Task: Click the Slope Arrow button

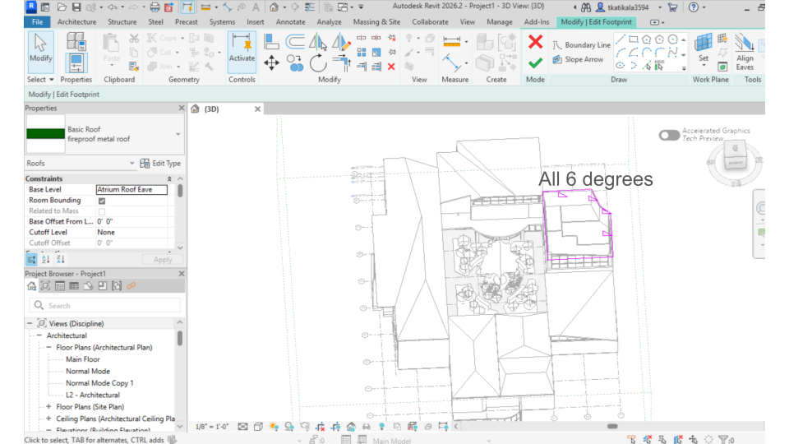Action: [578, 59]
